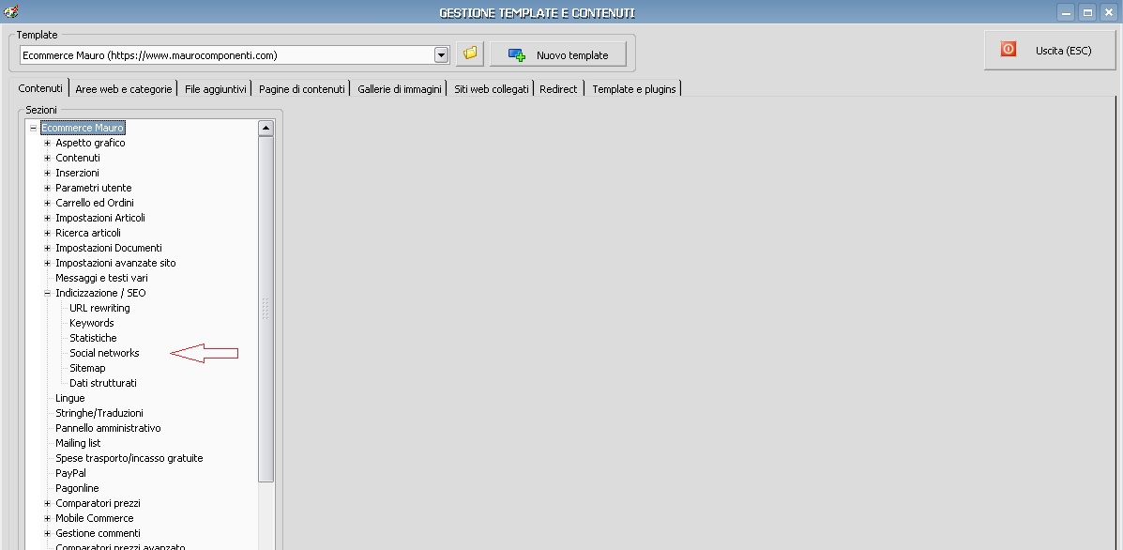
Task: Open the PayPal settings item
Action: [71, 473]
